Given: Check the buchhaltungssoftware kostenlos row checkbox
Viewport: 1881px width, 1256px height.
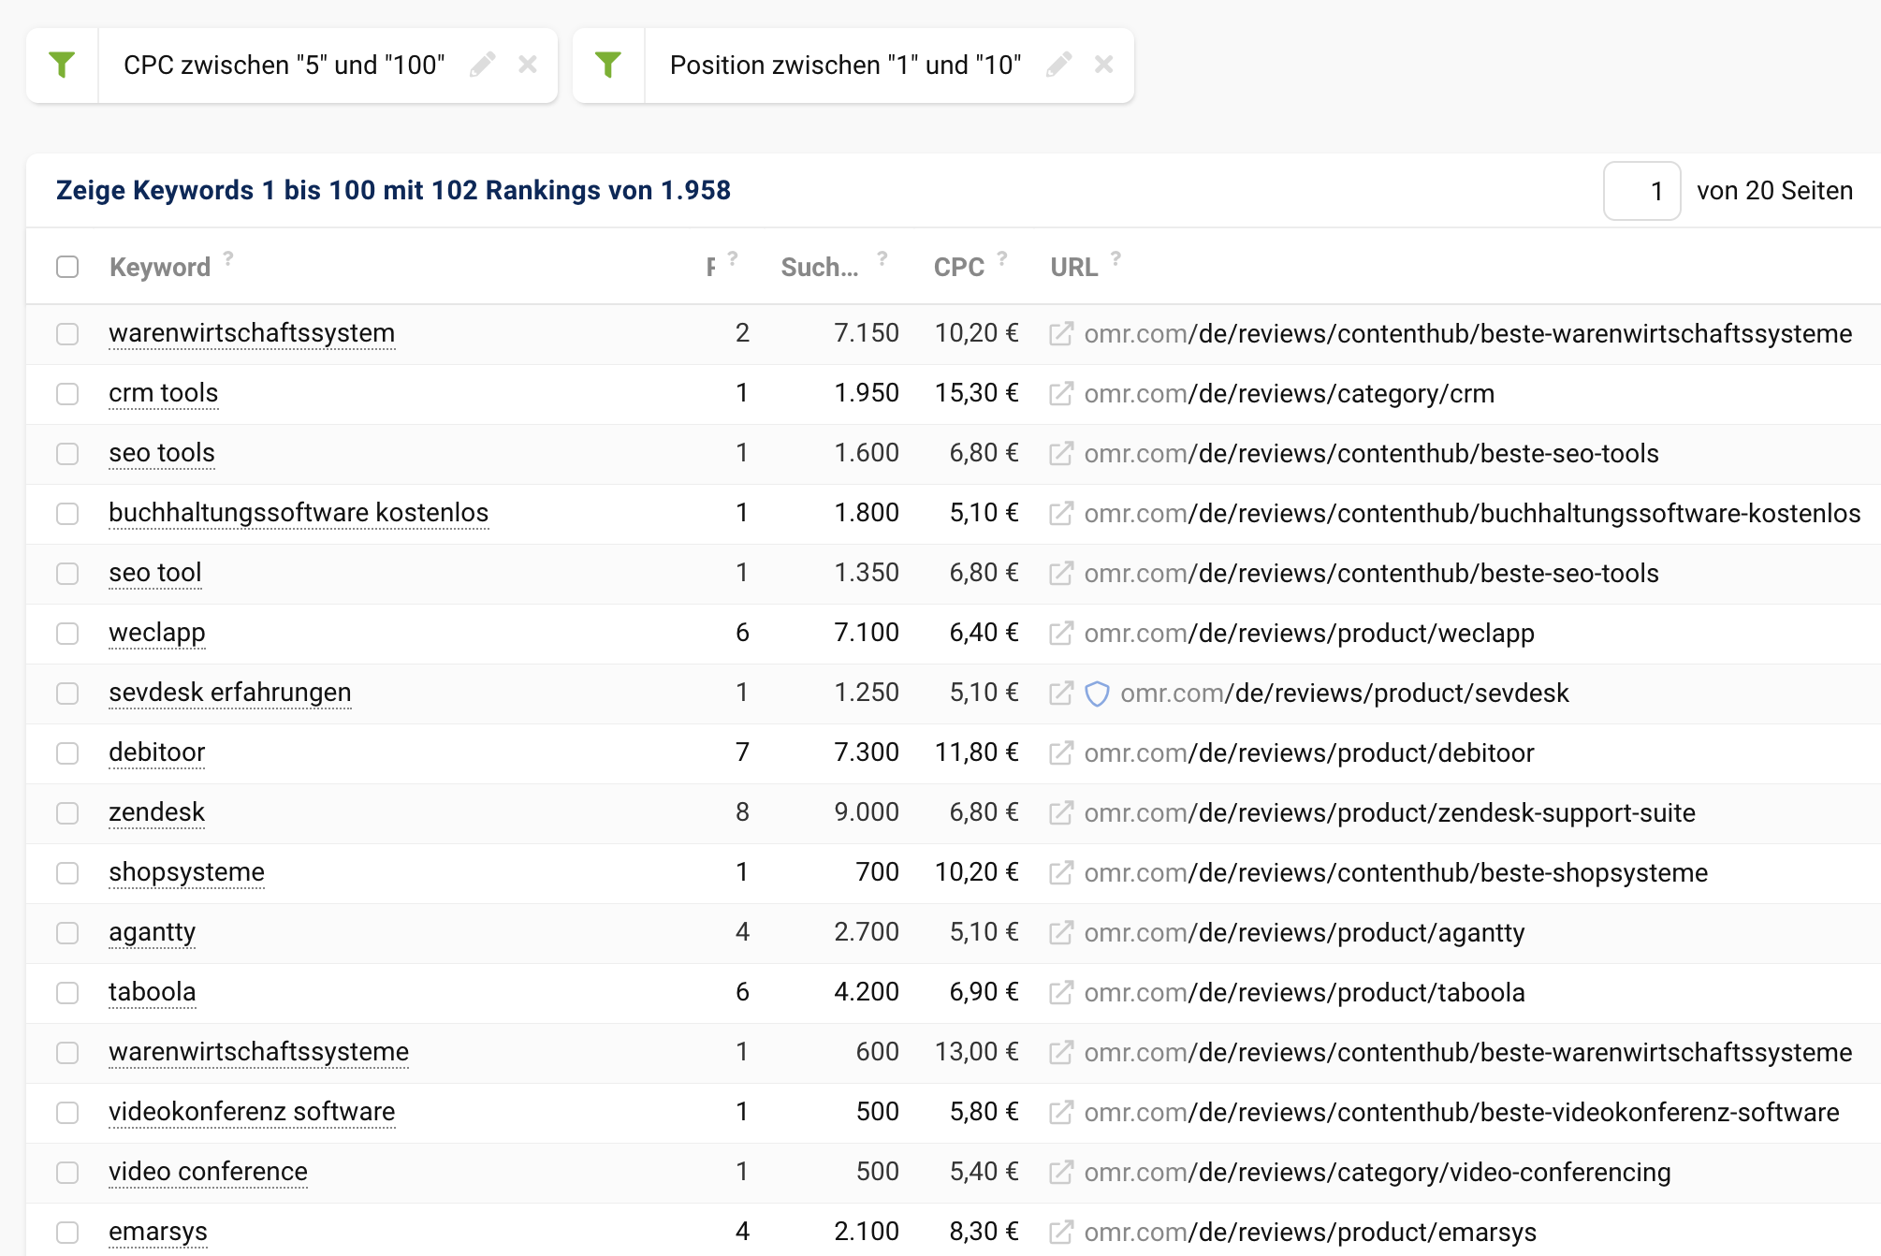Looking at the screenshot, I should coord(67,514).
